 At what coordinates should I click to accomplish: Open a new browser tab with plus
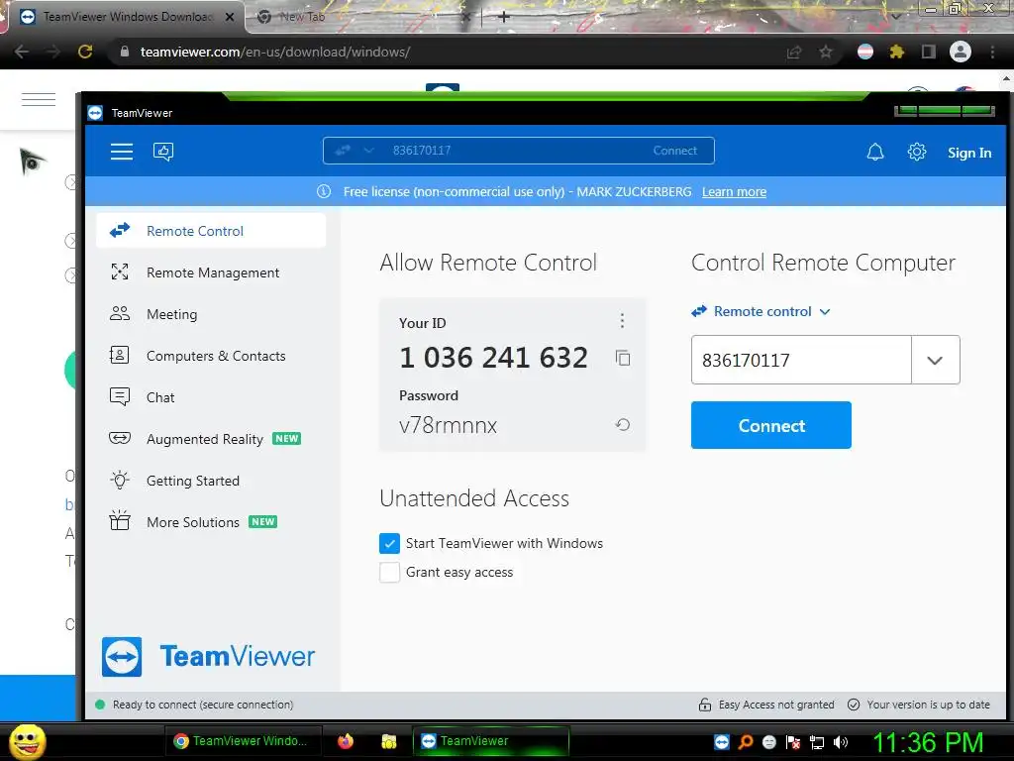pos(504,17)
